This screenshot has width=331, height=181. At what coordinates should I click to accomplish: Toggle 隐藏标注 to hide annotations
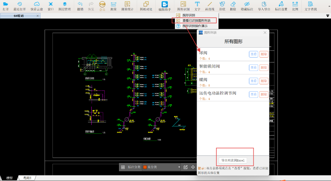pyautogui.click(x=247, y=6)
